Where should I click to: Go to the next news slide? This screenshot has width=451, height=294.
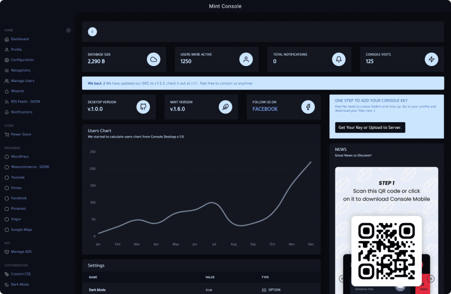coord(431,279)
